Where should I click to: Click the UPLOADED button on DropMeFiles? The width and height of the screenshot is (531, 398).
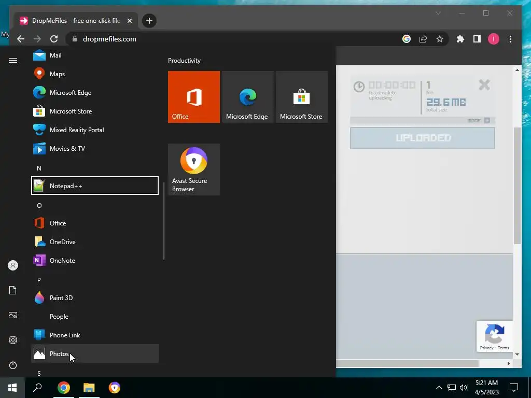[422, 138]
